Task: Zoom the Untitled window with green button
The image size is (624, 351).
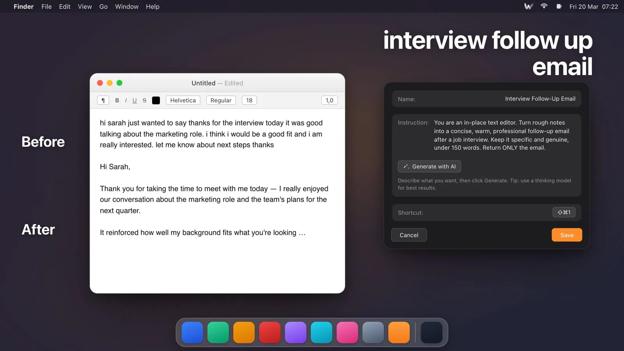Action: tap(119, 83)
